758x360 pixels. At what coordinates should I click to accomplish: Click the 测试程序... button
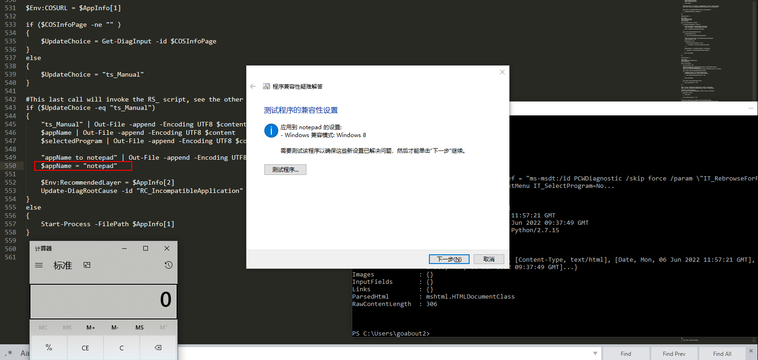[285, 170]
